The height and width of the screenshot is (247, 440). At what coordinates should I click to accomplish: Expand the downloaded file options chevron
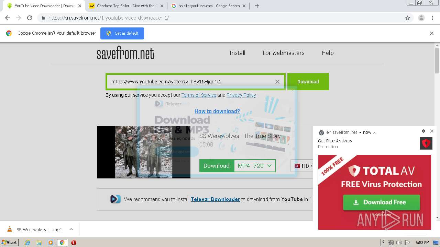(x=71, y=230)
